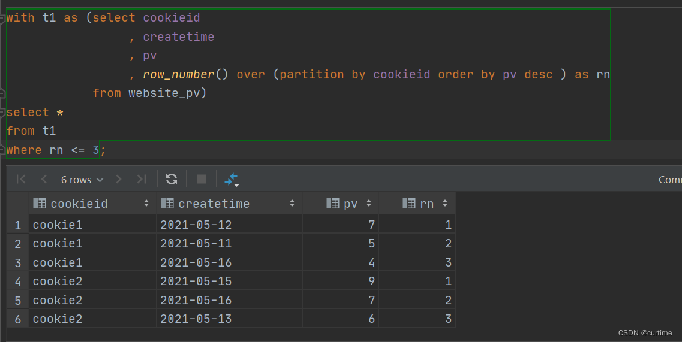This screenshot has height=342, width=682.
Task: Click pv value 6 cell
Action: click(341, 319)
